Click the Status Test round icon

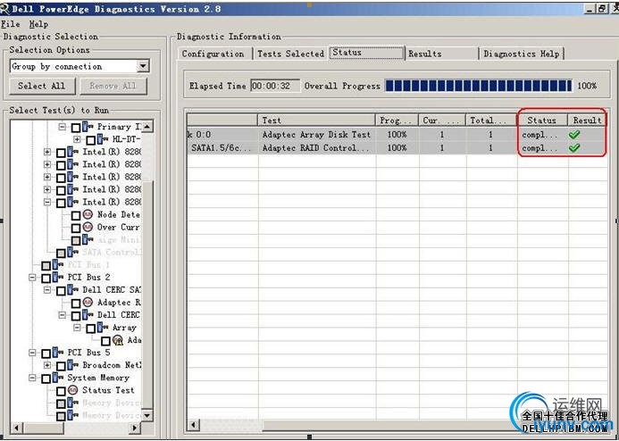pos(72,390)
